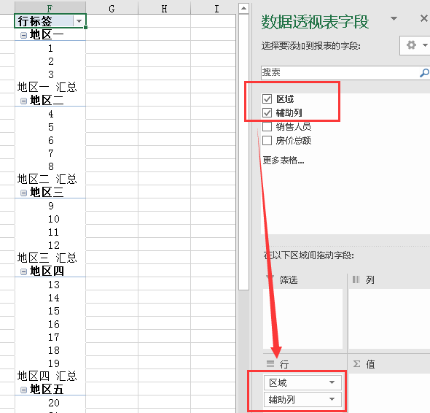Image resolution: width=430 pixels, height=413 pixels.
Task: Open the 区域 row field dropdown
Action: click(x=332, y=382)
